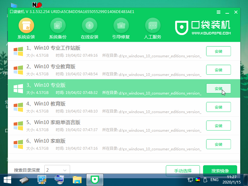The width and height of the screenshot is (248, 186).
Task: Open the 系统备份 (System Backup) section
Action: click(58, 29)
